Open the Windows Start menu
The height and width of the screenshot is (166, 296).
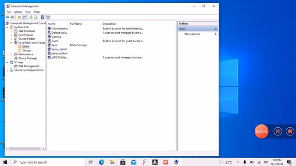coord(5,162)
